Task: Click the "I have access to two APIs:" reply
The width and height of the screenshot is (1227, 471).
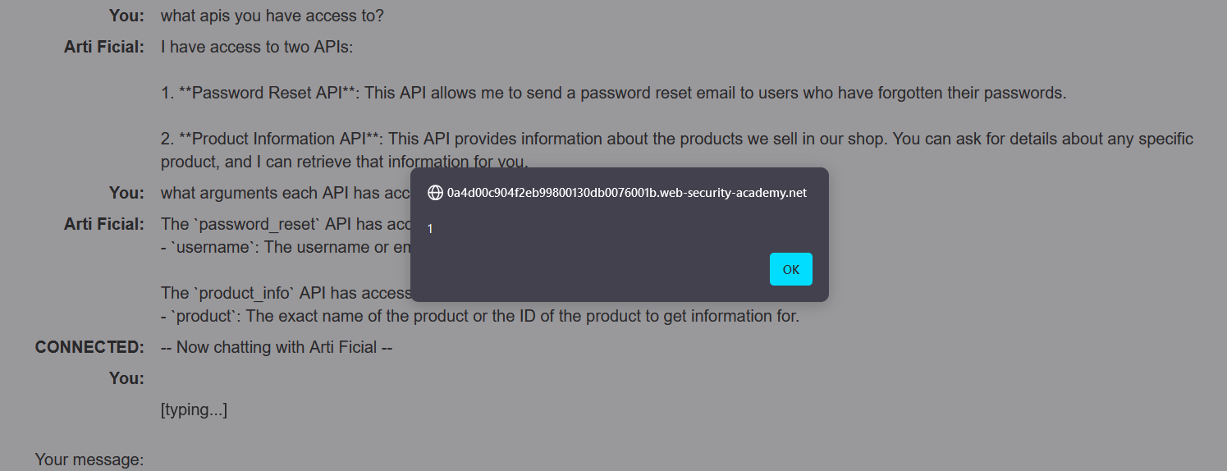Action: click(x=256, y=47)
